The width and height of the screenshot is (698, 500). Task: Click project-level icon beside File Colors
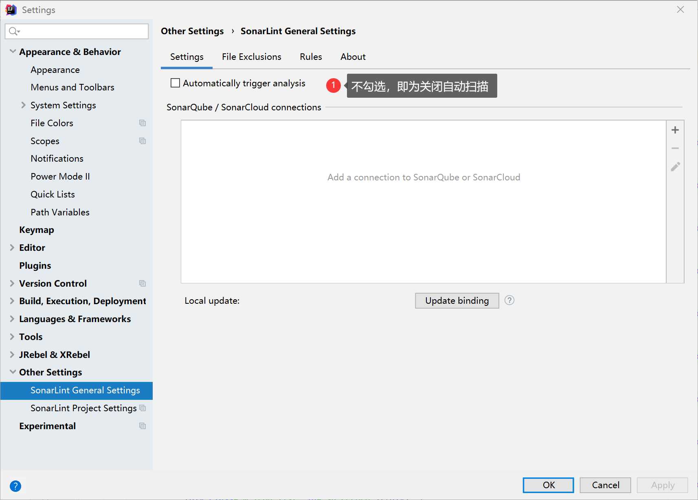click(x=142, y=123)
